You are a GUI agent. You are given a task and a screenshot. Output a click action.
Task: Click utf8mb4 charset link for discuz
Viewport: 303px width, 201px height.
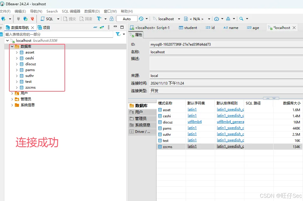(x=195, y=122)
